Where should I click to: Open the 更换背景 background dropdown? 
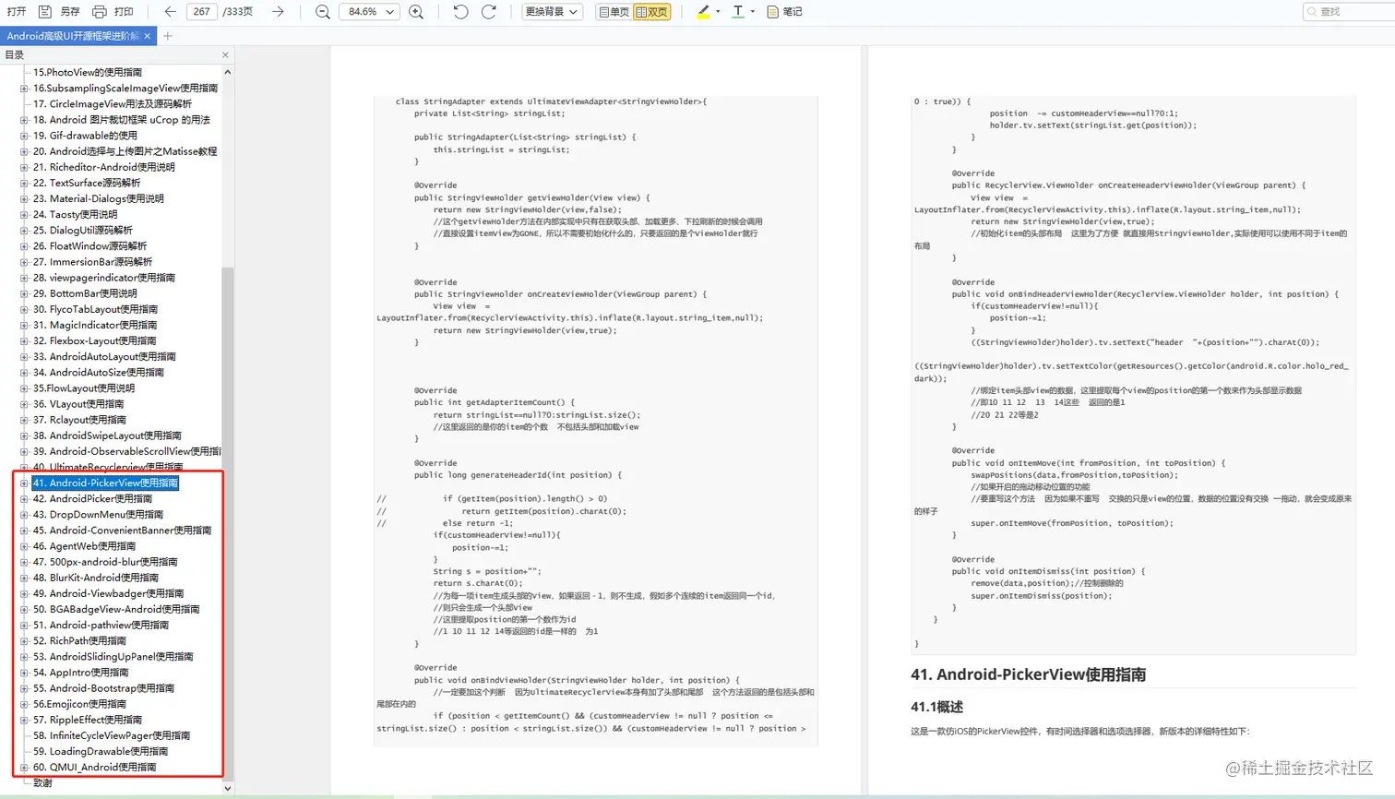(x=552, y=12)
